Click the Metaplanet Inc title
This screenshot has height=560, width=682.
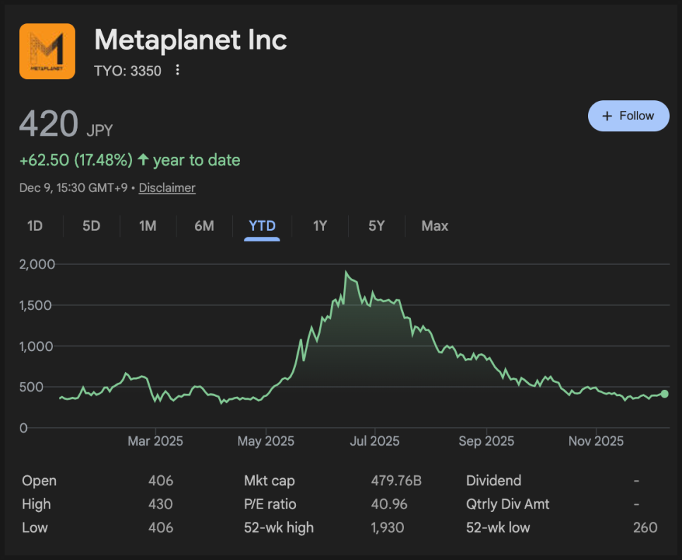(x=191, y=40)
